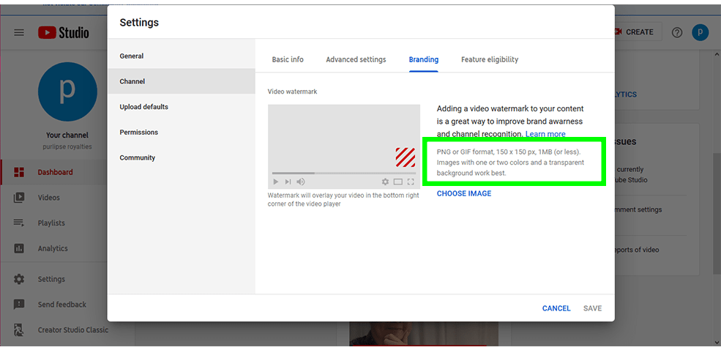Click the SAVE button
721x350 pixels.
tap(593, 308)
